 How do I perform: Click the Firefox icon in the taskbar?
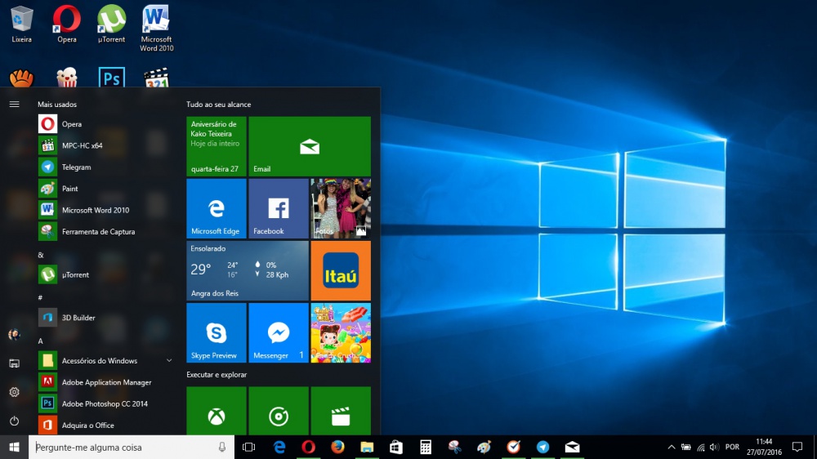pos(337,447)
